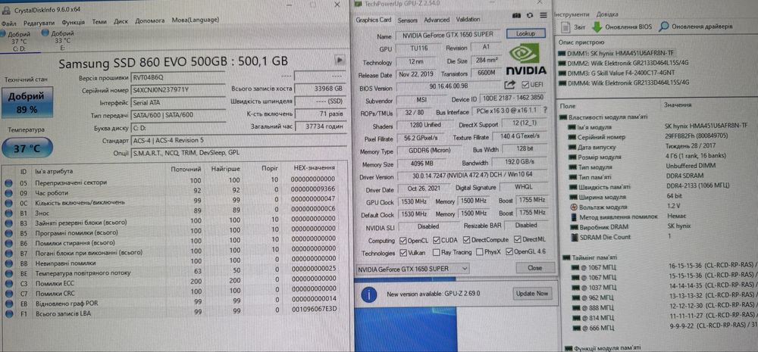Click the green arrow Оновлення BIOS icon
The image size is (758, 352).
click(x=597, y=26)
